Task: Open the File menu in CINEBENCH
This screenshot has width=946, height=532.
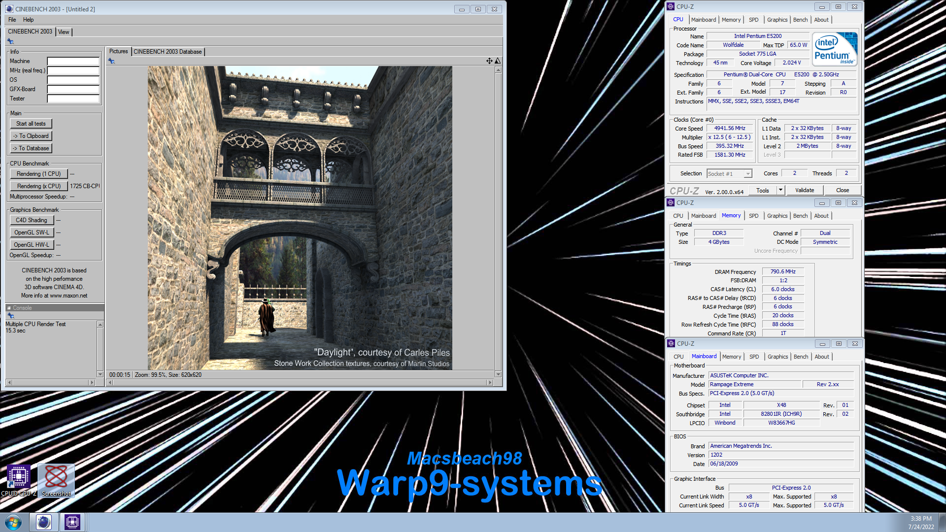Action: (12, 20)
